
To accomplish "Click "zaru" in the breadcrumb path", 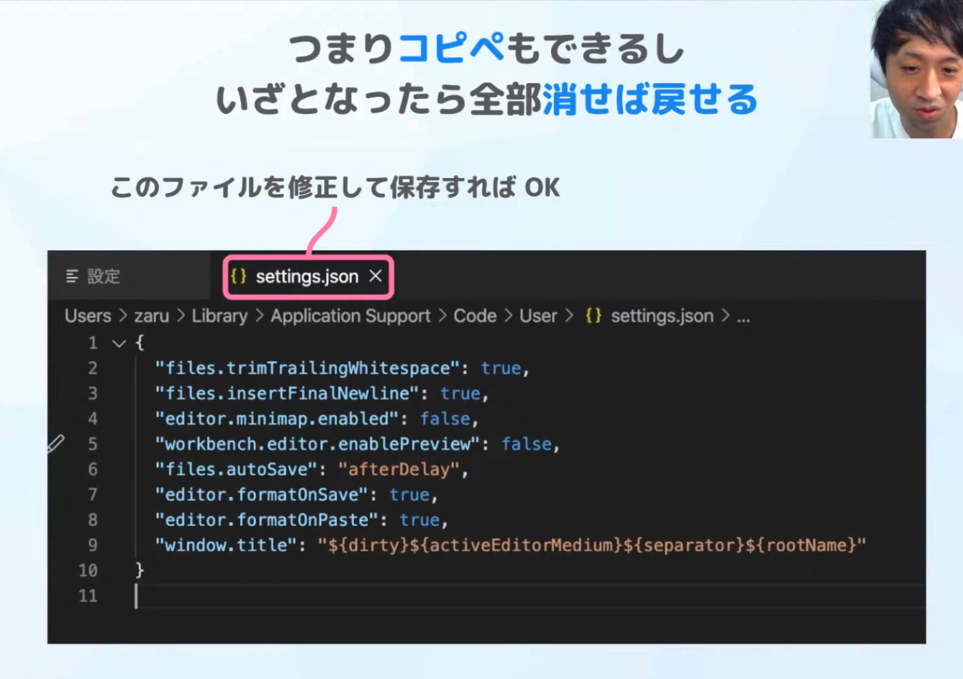I will tap(151, 316).
